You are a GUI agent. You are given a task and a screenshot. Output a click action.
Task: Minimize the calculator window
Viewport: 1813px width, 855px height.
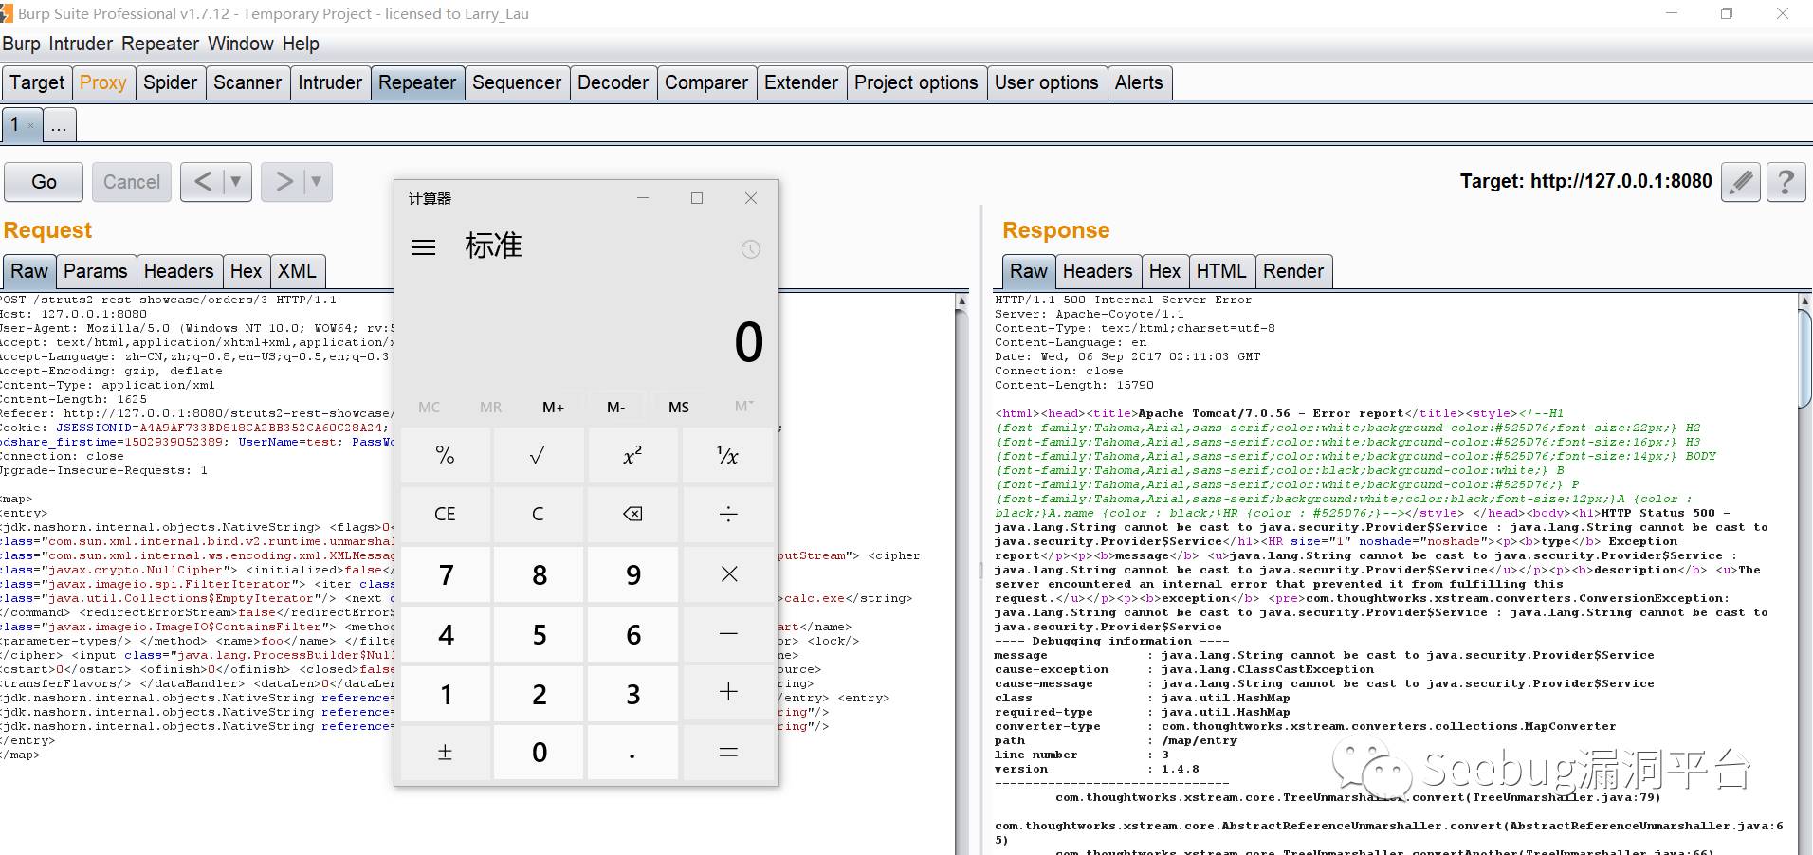click(x=643, y=198)
